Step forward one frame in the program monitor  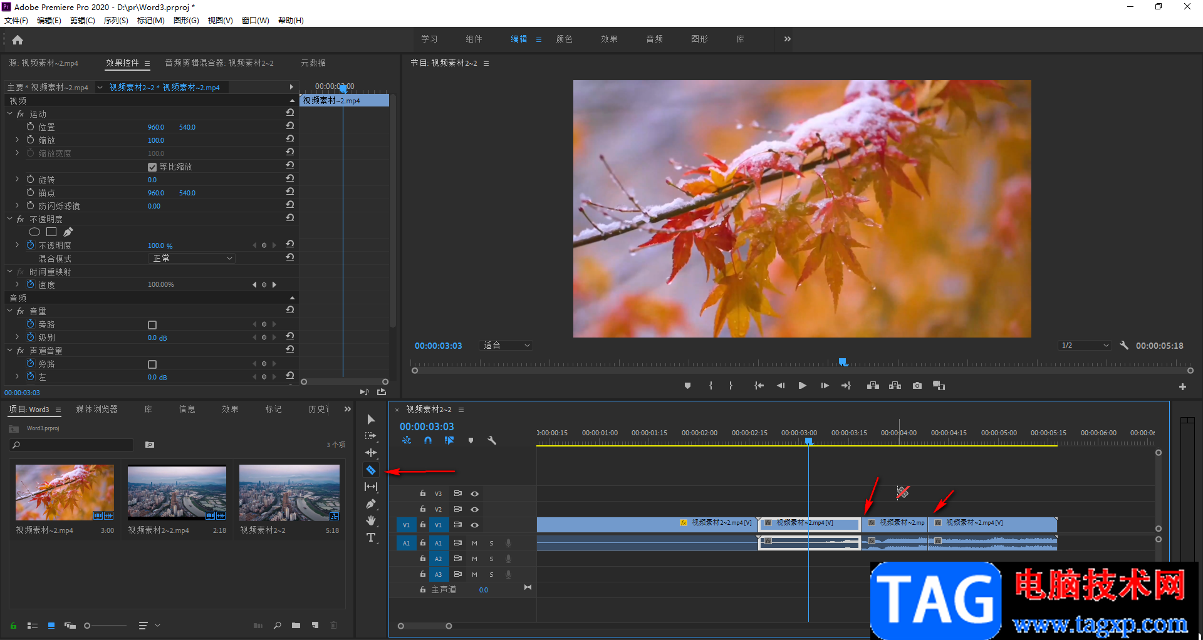click(x=825, y=386)
